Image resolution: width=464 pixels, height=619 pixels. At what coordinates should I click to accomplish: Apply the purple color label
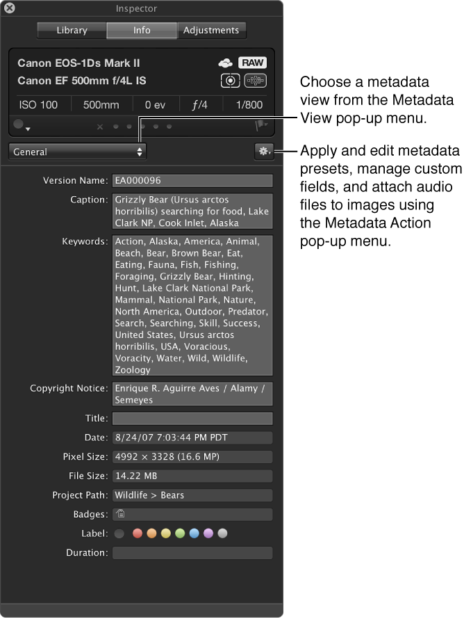208,533
